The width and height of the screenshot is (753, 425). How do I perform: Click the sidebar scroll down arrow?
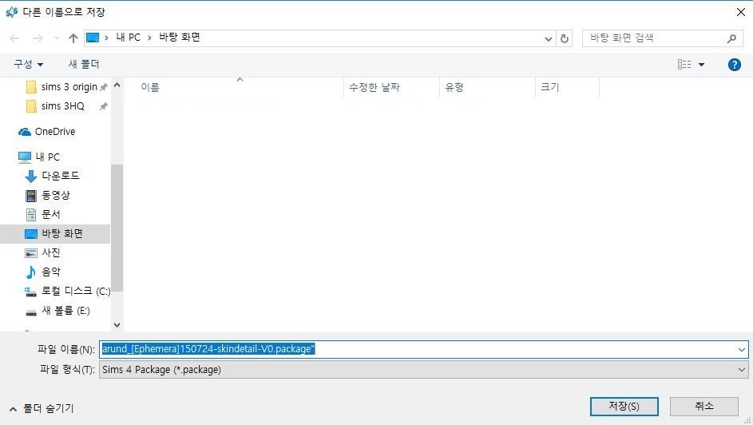pos(117,324)
